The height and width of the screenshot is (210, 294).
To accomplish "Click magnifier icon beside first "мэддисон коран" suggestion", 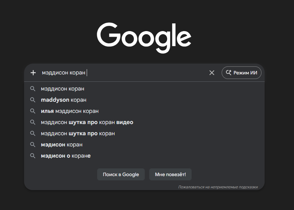I will pos(33,89).
